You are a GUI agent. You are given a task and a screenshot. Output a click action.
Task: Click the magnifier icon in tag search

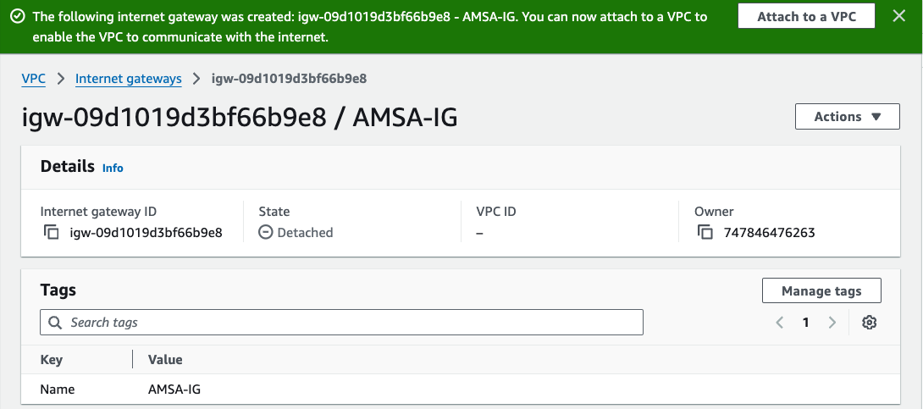(x=56, y=323)
